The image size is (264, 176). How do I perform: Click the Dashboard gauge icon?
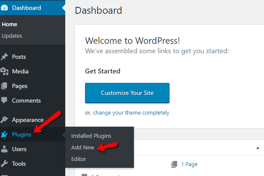[x=4, y=8]
